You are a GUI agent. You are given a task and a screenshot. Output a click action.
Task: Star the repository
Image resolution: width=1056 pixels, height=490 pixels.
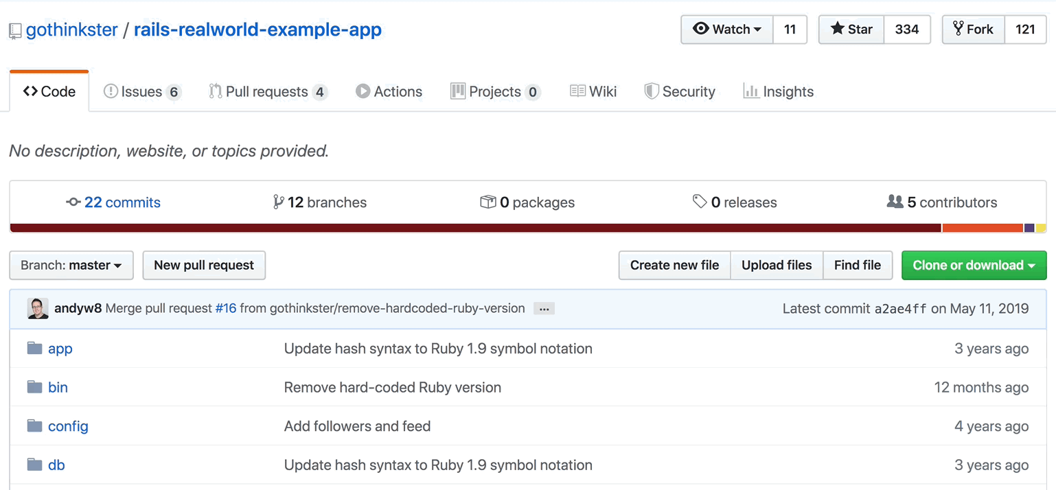coord(851,30)
